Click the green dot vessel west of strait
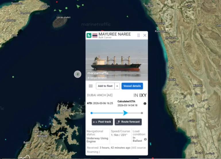The height and width of the screenshot is (159, 221). pyautogui.click(x=13, y=77)
